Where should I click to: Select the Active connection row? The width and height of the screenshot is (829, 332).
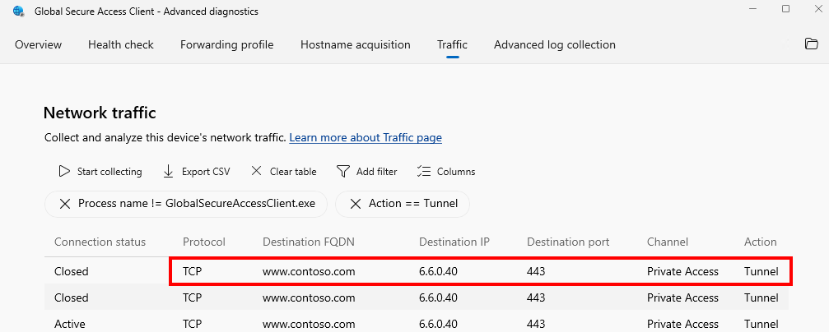[416, 324]
